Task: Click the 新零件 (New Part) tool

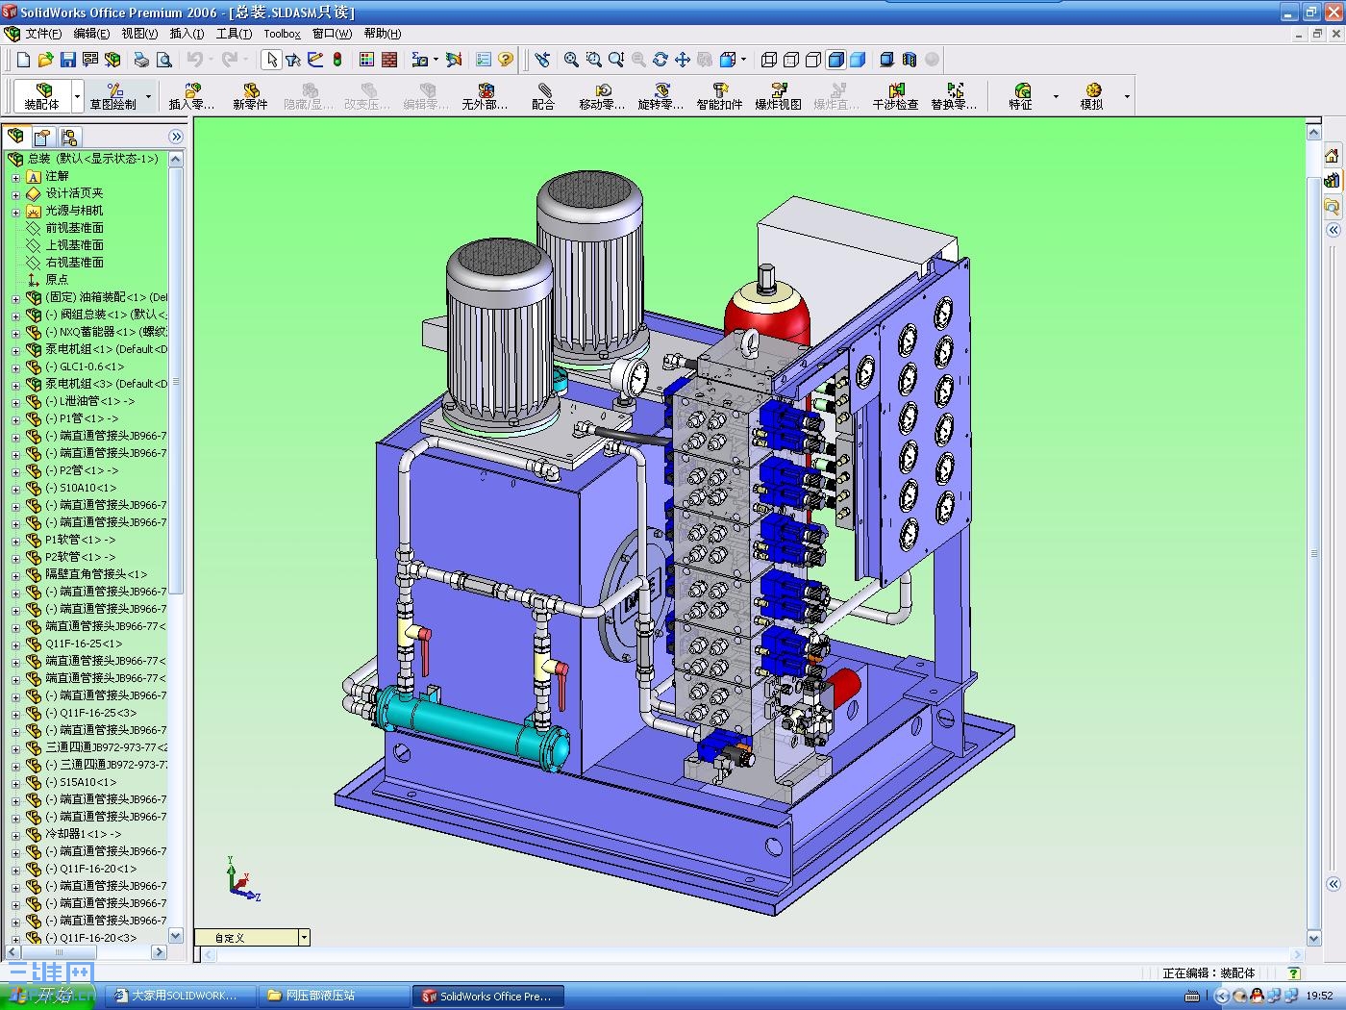Action: [x=250, y=96]
